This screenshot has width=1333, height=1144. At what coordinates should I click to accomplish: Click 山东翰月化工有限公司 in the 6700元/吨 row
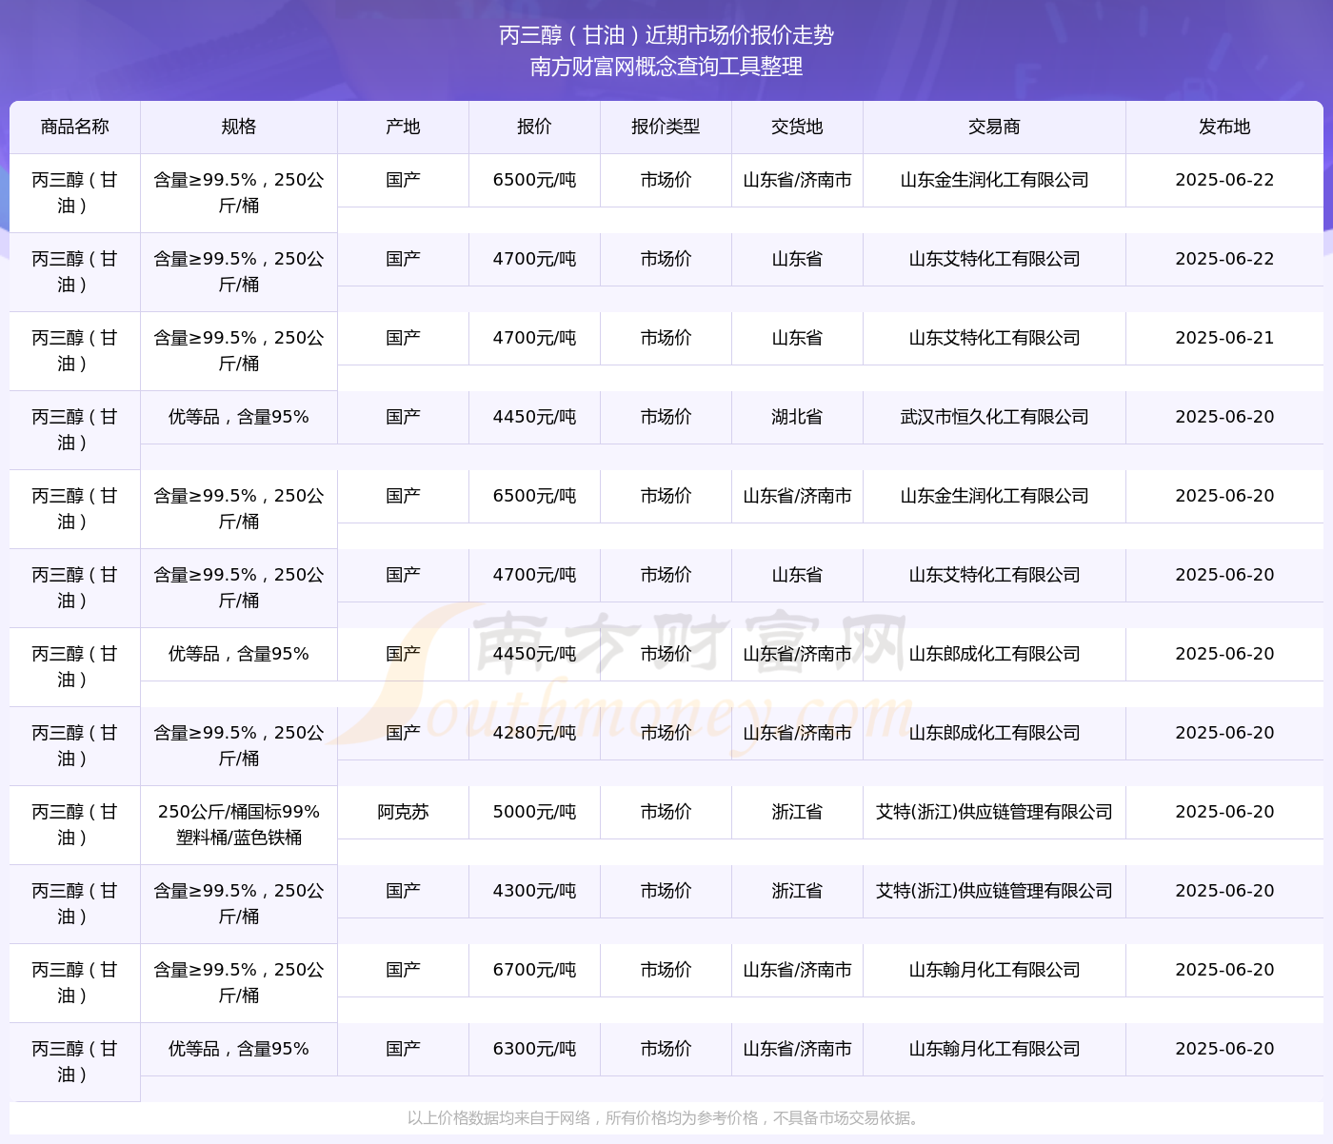994,970
